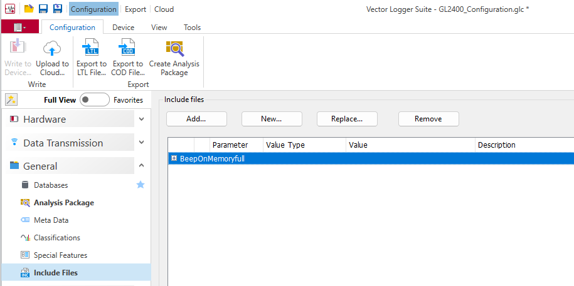Open Analysis Package in the sidebar
This screenshot has width=574, height=286.
point(64,203)
